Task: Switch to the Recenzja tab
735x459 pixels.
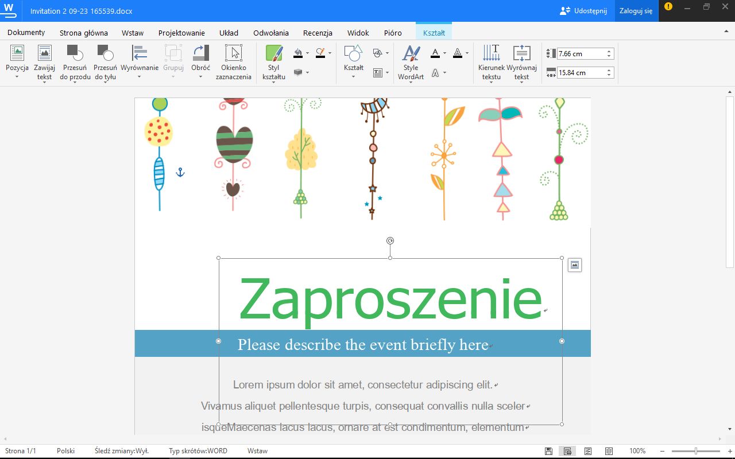Action: [x=318, y=33]
